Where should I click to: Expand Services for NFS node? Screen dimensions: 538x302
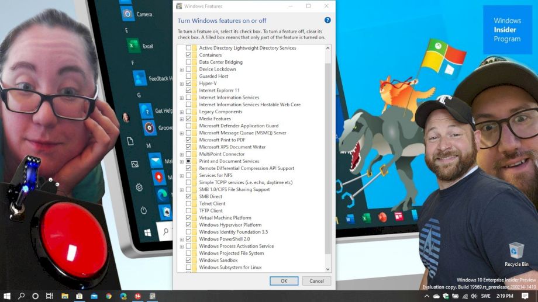pos(181,176)
